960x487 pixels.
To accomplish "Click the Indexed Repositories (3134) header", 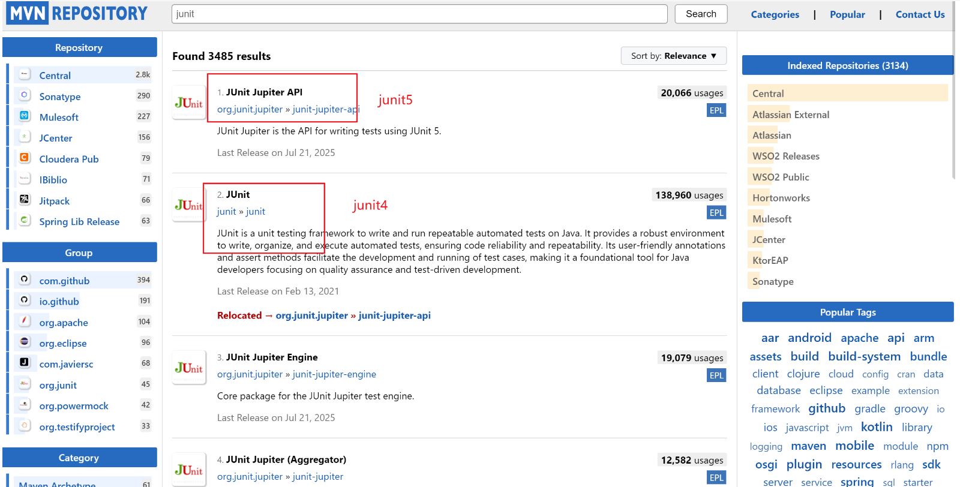I will click(847, 65).
